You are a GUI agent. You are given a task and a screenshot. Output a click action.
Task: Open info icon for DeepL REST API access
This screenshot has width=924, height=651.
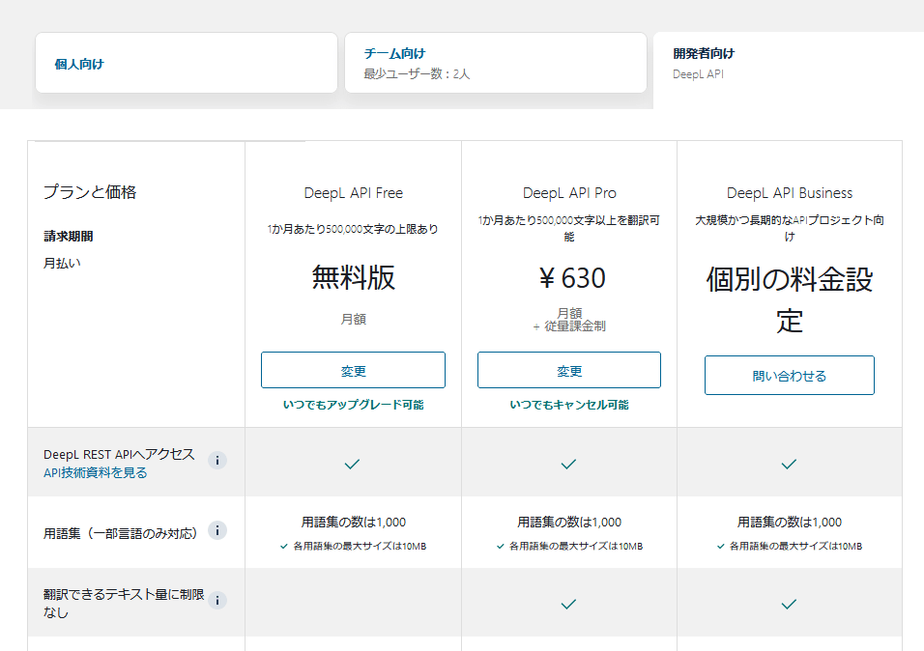point(217,460)
